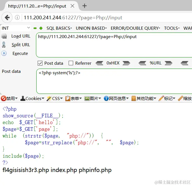This screenshot has width=192, height=186.
Task: Expand the CSS dropdown menu
Action: point(61,98)
